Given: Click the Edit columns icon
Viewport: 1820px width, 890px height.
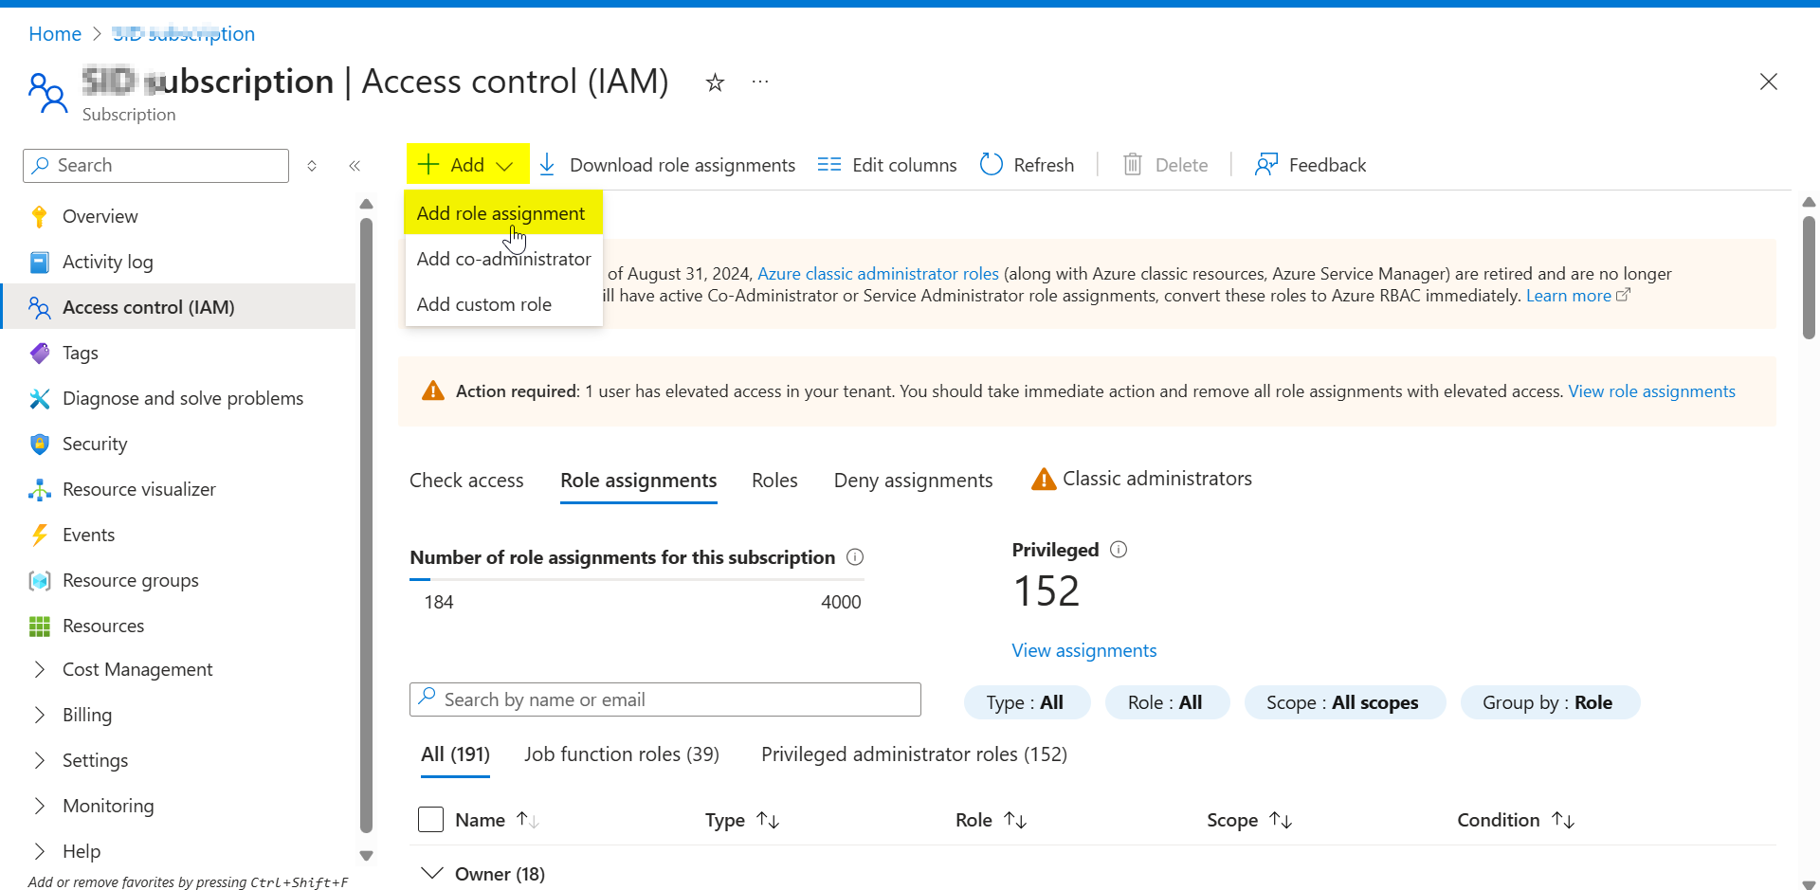Looking at the screenshot, I should tap(829, 165).
